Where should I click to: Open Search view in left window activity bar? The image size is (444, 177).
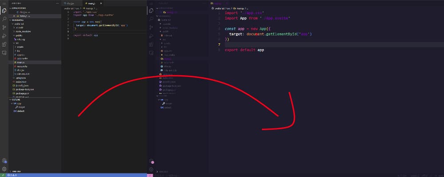pos(4,19)
